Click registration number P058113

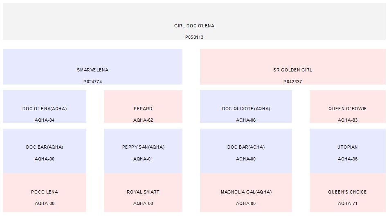[194, 37]
